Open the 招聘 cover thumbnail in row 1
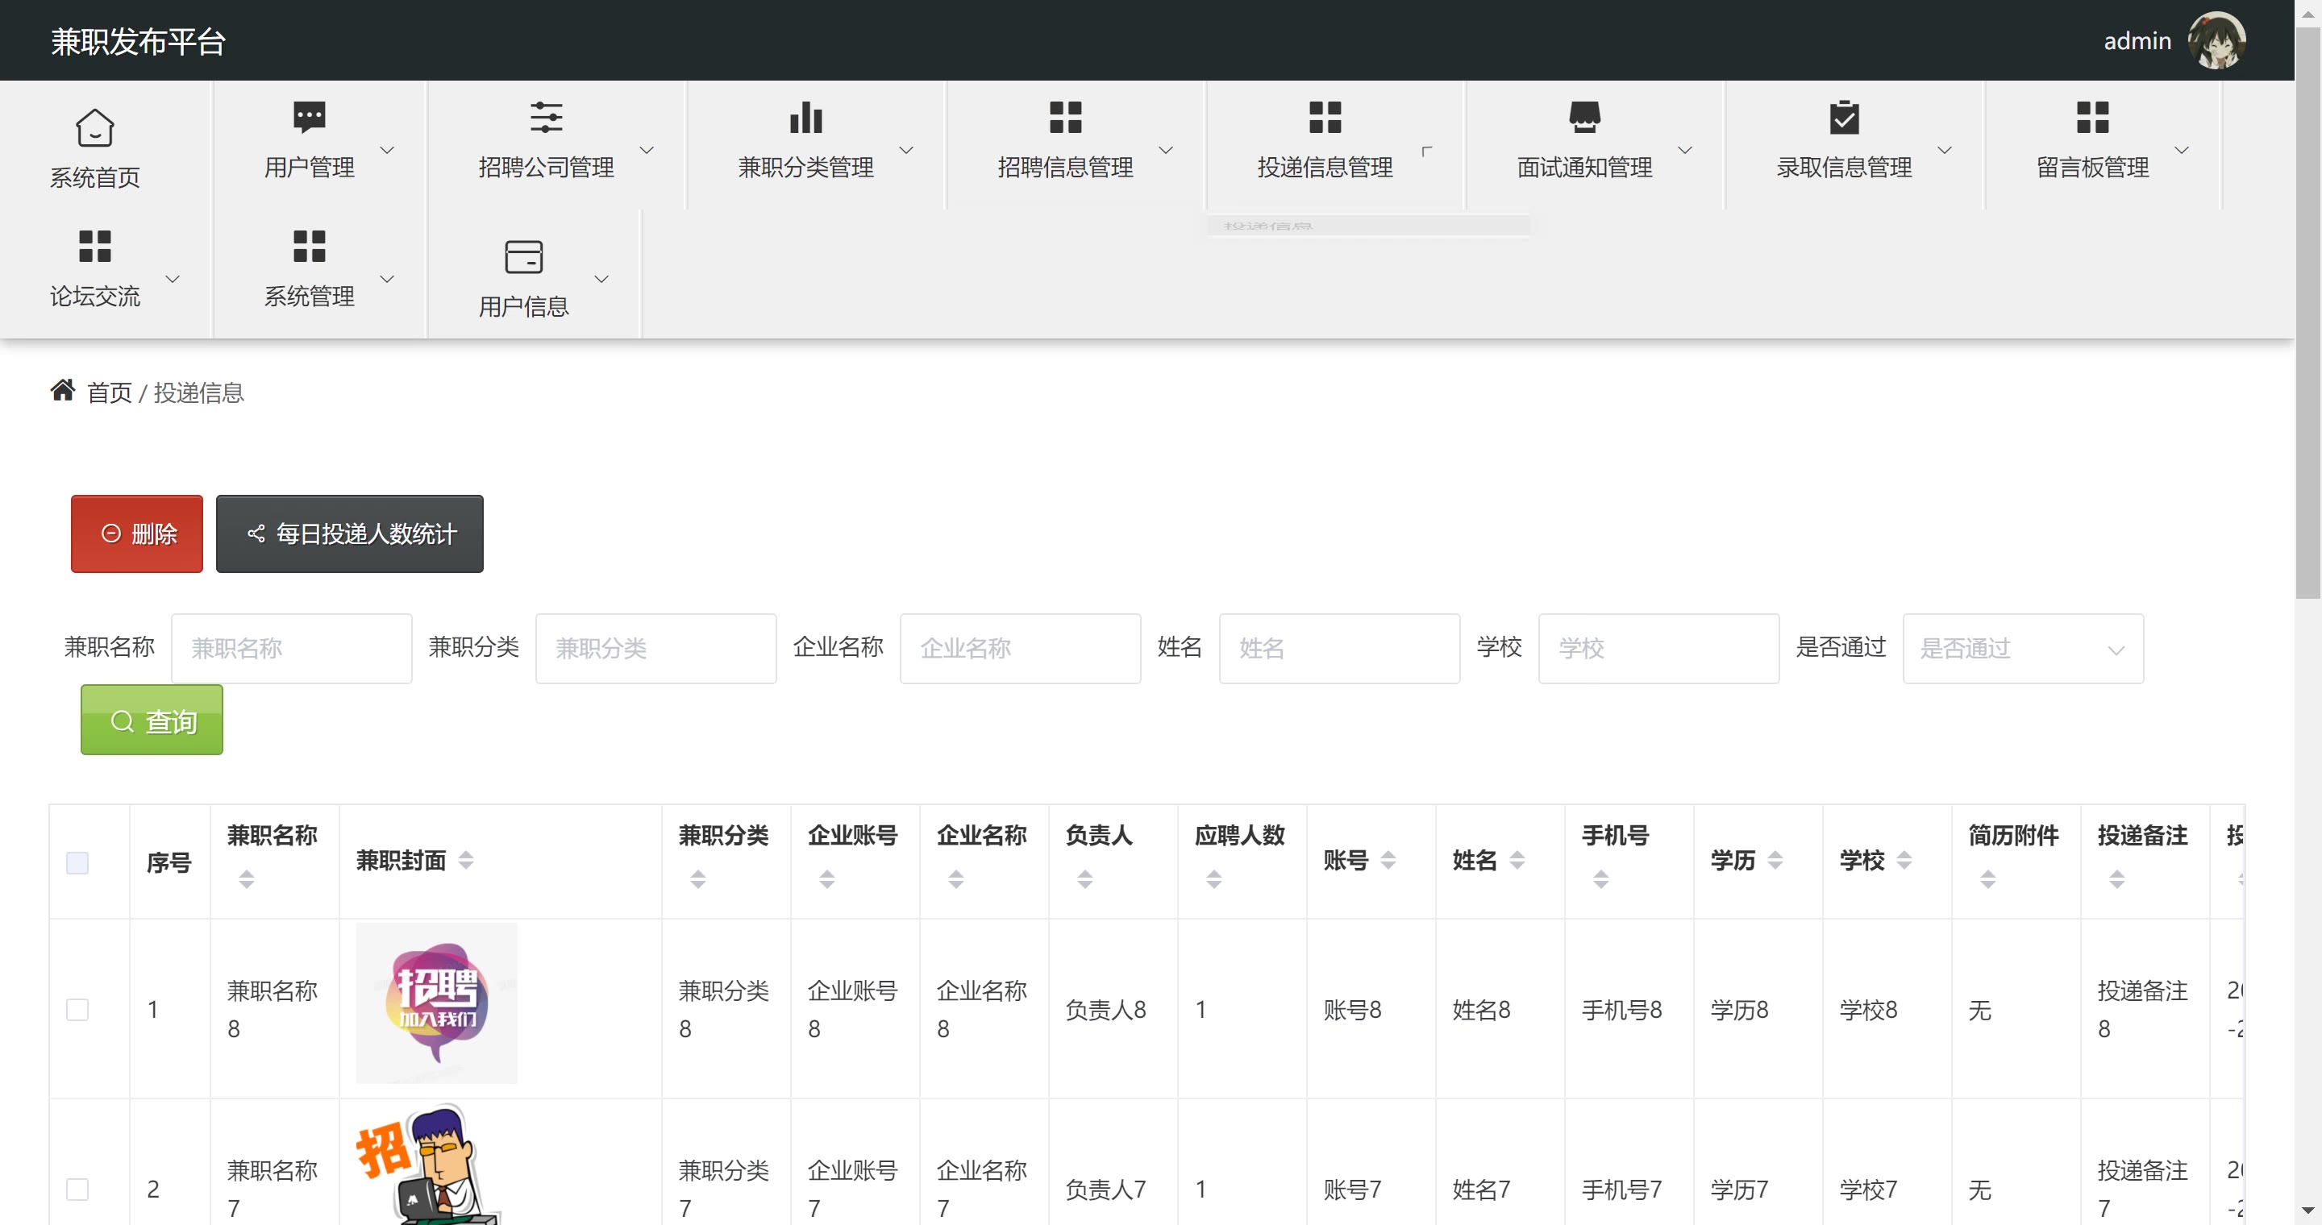2322x1225 pixels. point(436,1003)
